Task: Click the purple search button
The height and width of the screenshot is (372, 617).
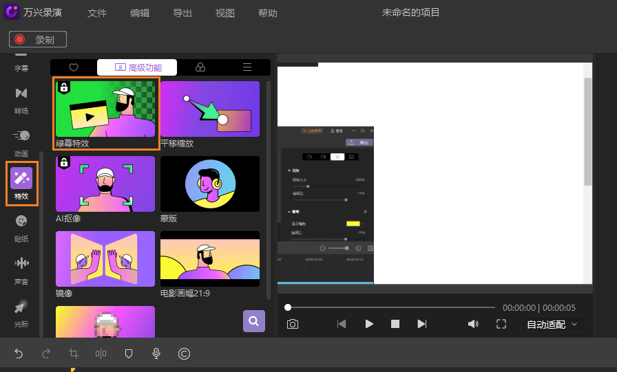Action: point(254,321)
